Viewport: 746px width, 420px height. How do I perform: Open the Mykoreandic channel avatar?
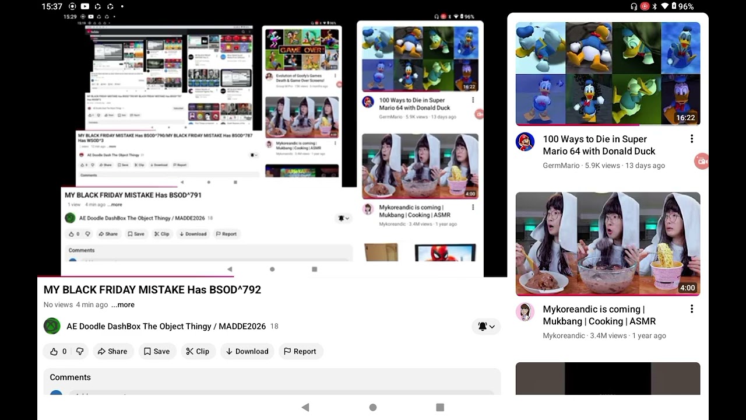pos(525,312)
